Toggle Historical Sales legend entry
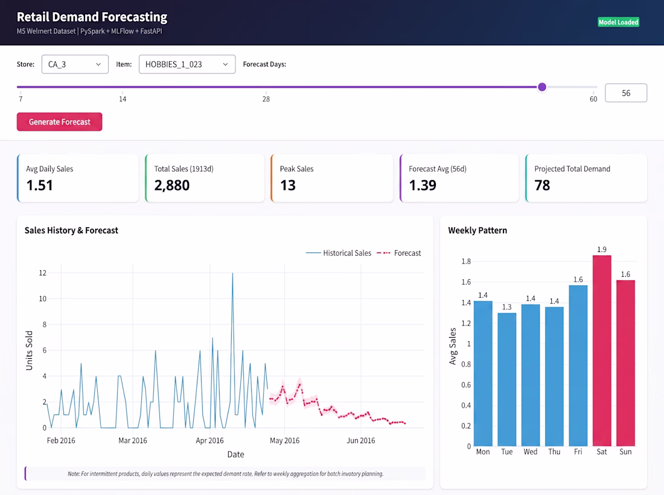Image resolution: width=664 pixels, height=495 pixels. [x=339, y=253]
